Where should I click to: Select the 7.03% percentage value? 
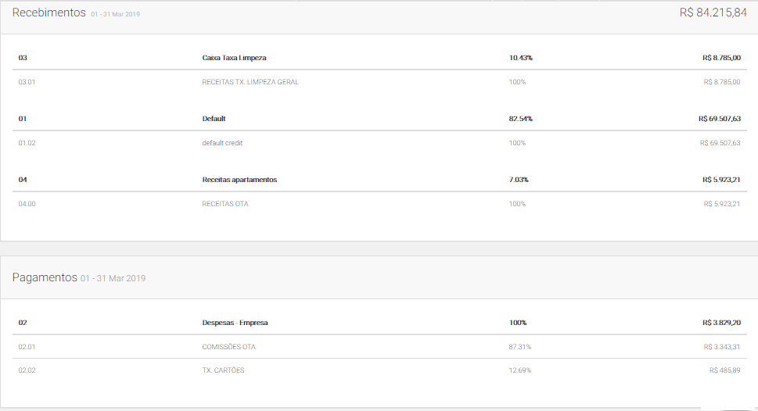point(519,180)
